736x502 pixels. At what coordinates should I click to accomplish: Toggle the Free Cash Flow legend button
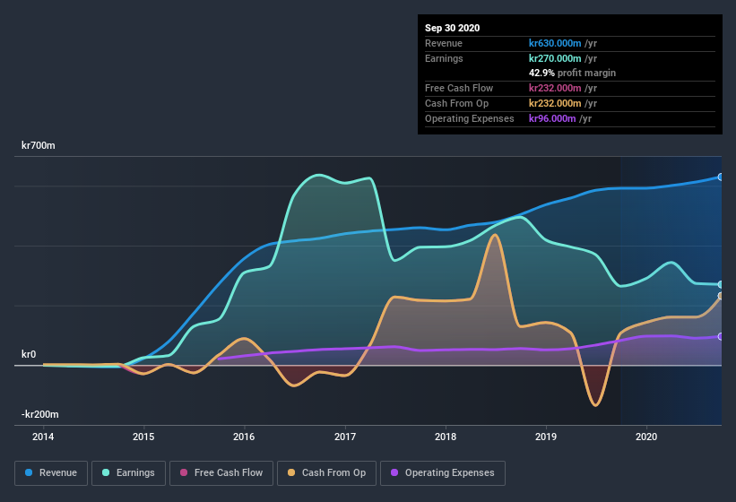click(x=221, y=472)
